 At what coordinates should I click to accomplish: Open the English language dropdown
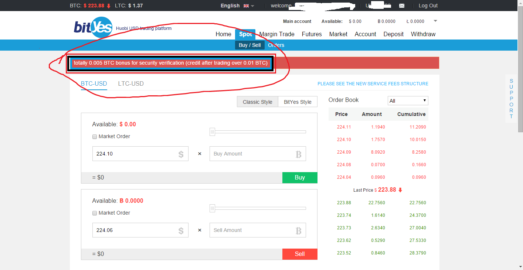[x=237, y=6]
